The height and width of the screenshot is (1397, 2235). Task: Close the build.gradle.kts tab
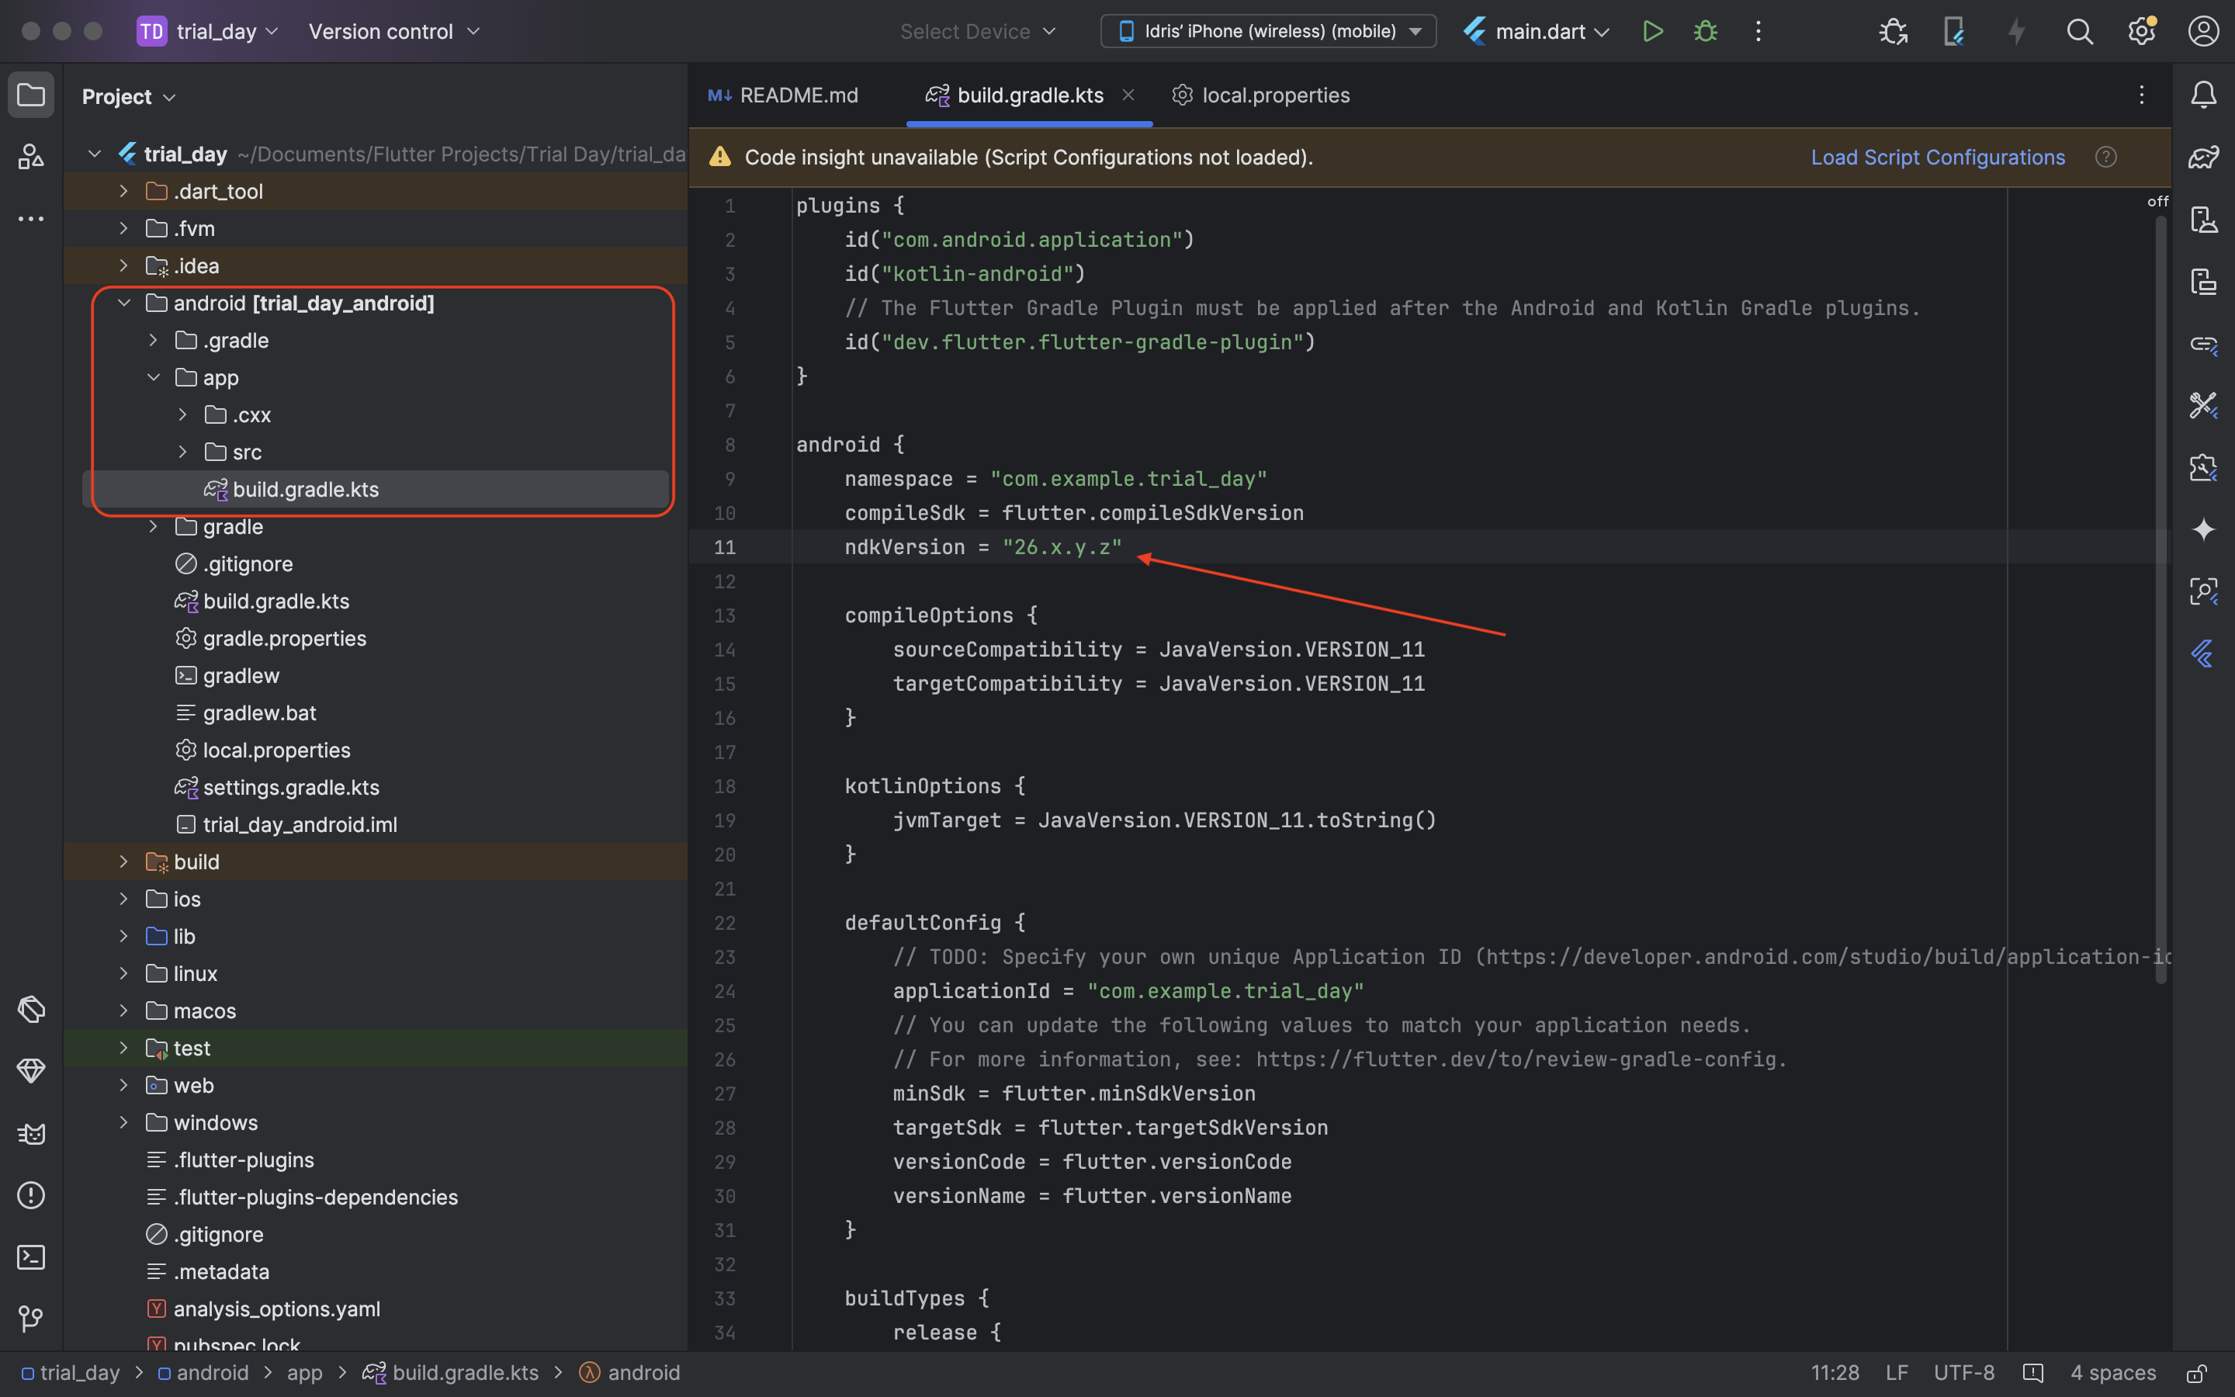click(x=1128, y=94)
